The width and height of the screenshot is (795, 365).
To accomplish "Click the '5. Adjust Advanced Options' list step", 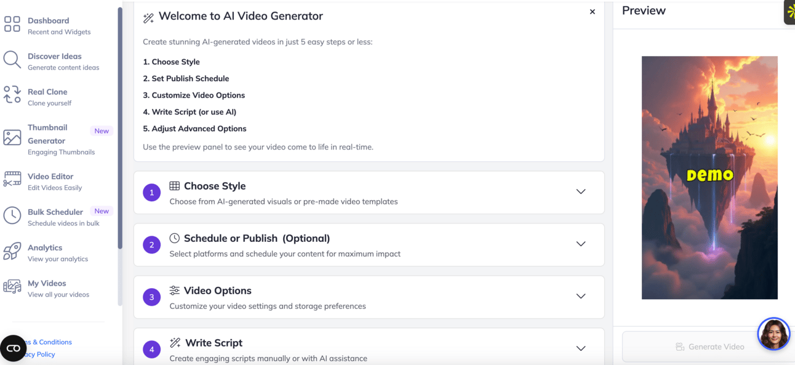I will click(194, 128).
